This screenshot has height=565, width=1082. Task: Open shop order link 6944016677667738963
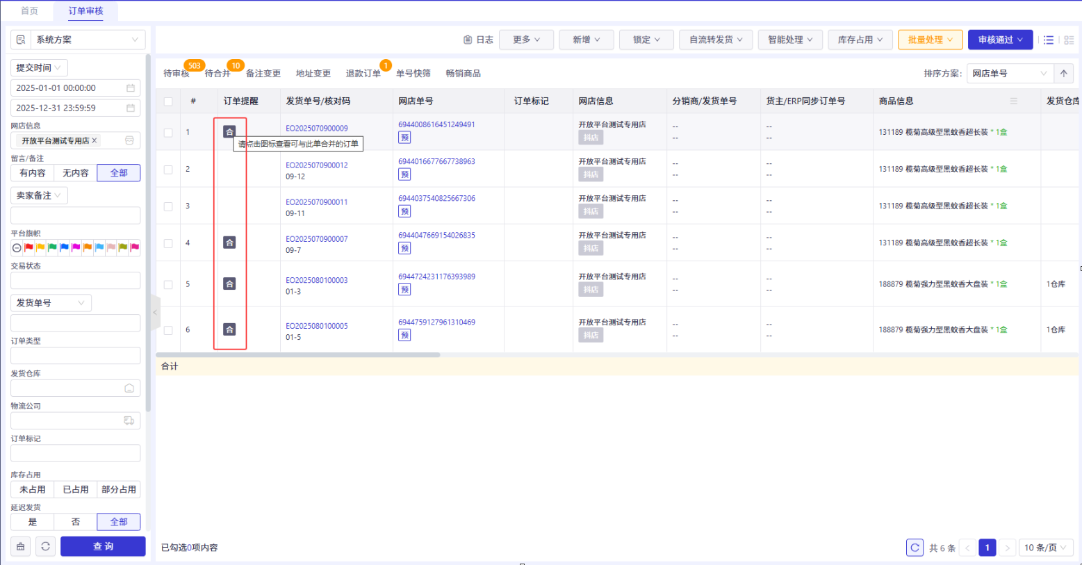436,161
